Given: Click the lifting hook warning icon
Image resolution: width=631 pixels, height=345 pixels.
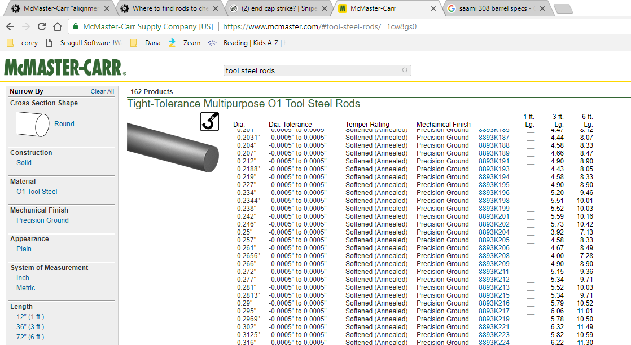Looking at the screenshot, I should click(x=209, y=121).
